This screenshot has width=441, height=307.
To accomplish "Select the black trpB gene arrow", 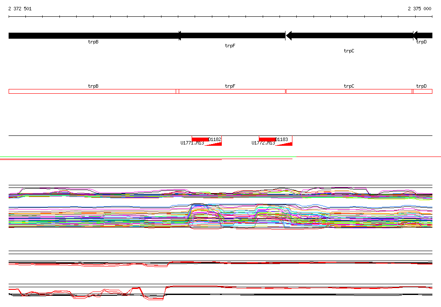I will (x=94, y=36).
